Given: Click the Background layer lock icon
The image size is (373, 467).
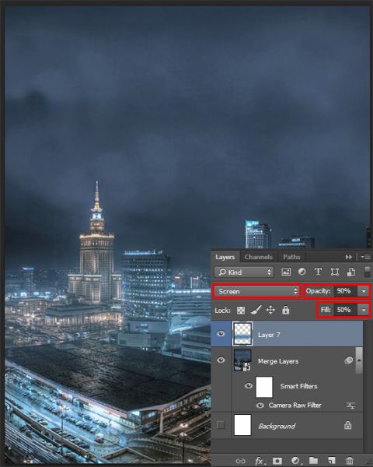Looking at the screenshot, I should tap(347, 425).
